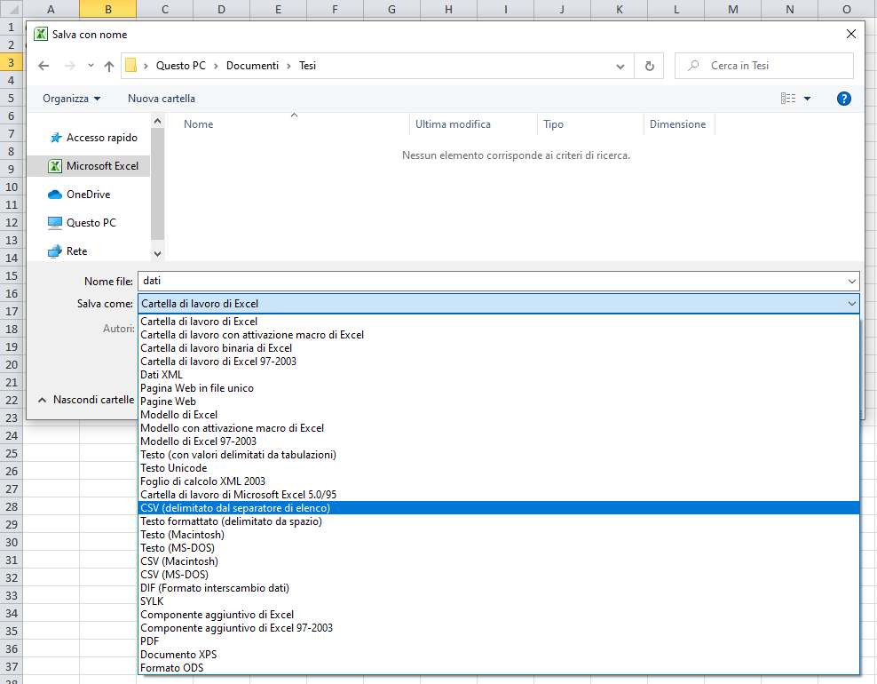Image resolution: width=877 pixels, height=684 pixels.
Task: Go back using the back arrow
Action: point(43,66)
